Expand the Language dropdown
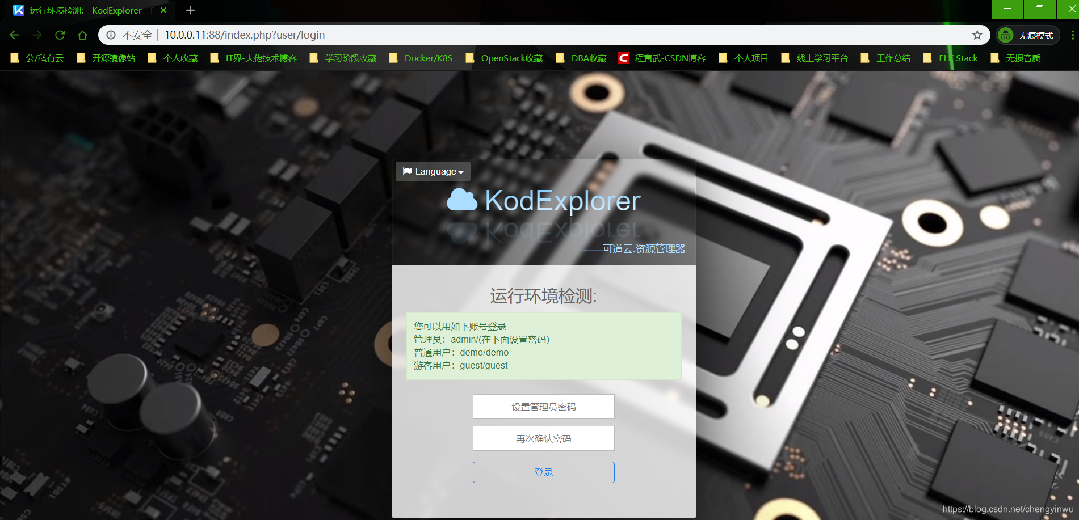The height and width of the screenshot is (520, 1079). (433, 171)
